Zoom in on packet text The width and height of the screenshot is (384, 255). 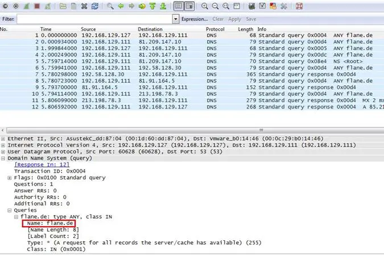pyautogui.click(x=205, y=6)
